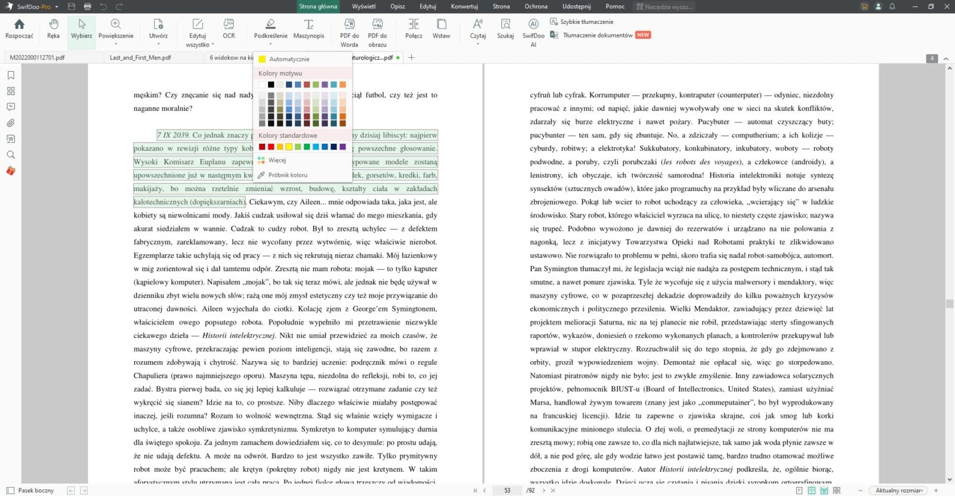Collapse the ribbon with the chevron

pos(945,58)
